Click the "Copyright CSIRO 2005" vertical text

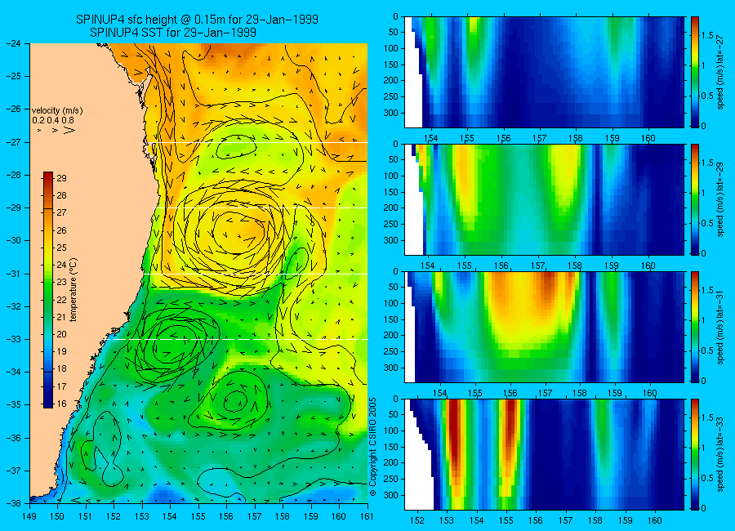pyautogui.click(x=373, y=448)
